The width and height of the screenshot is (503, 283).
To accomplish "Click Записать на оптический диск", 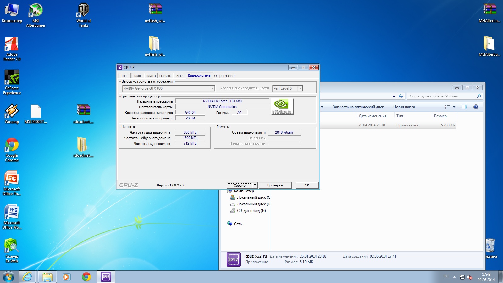I will [358, 107].
